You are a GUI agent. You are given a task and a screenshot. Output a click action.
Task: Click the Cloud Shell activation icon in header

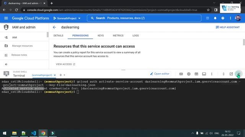tap(207, 18)
